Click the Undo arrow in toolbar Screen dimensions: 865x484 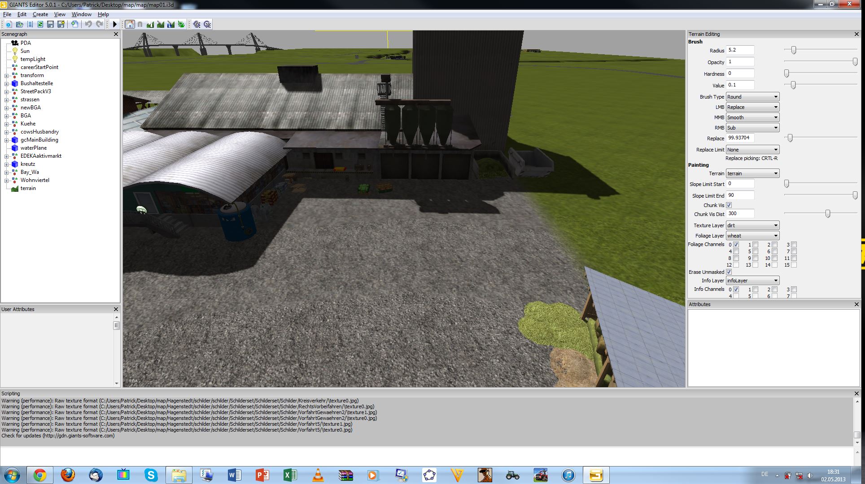[88, 24]
